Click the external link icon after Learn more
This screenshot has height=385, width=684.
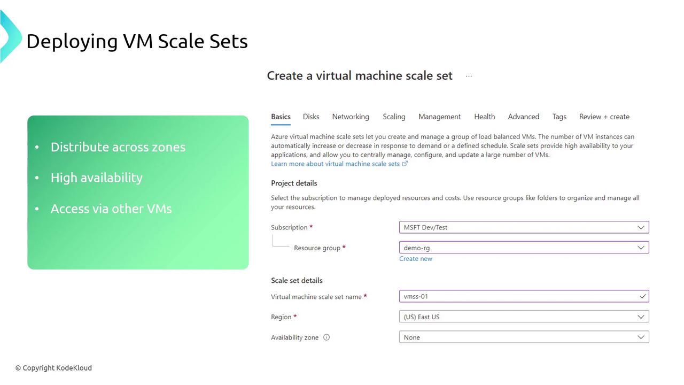(x=405, y=164)
